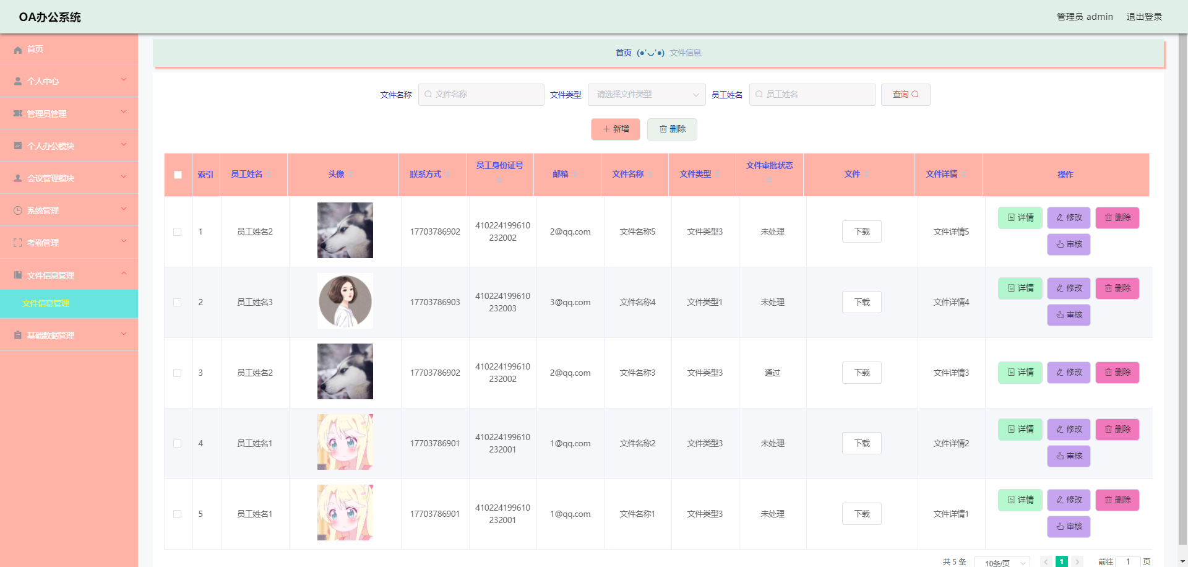
Task: Check the checkbox on row index 5
Action: click(178, 514)
